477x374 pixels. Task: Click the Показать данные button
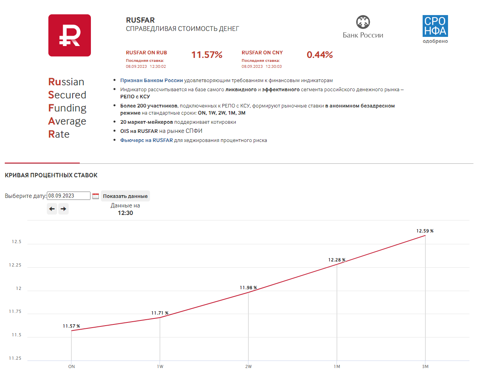pyautogui.click(x=125, y=196)
